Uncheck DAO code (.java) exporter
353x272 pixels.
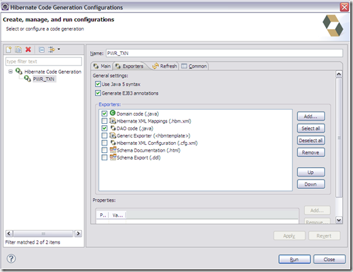click(105, 128)
